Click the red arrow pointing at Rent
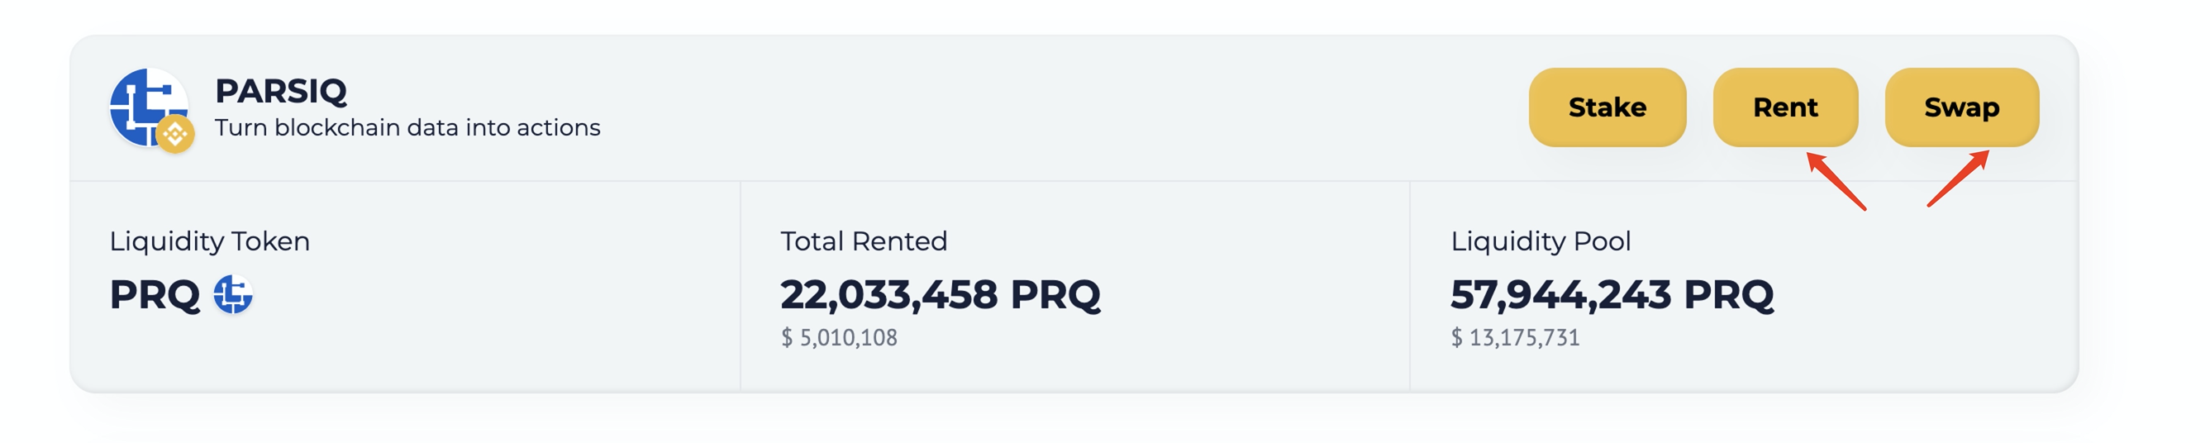 click(x=1836, y=181)
